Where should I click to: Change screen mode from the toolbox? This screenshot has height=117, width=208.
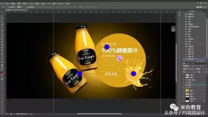coord(2,79)
